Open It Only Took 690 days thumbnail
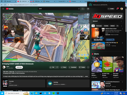Viewport: 127px width, 95px height. click(98, 46)
